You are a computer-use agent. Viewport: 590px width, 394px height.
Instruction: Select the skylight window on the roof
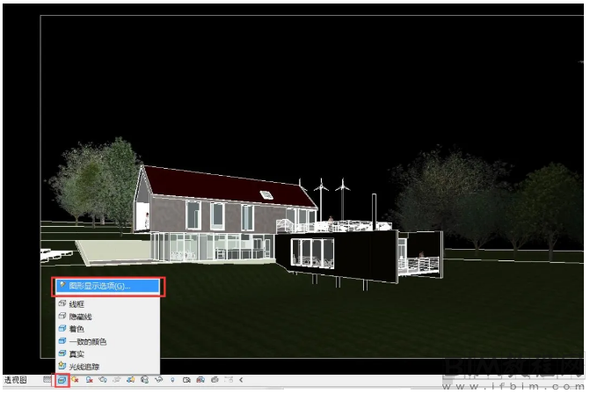[x=266, y=194]
